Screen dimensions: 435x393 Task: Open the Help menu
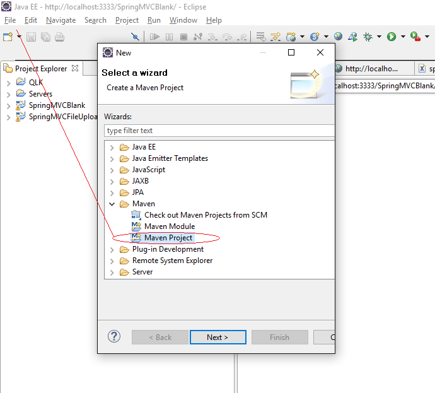[x=214, y=20]
